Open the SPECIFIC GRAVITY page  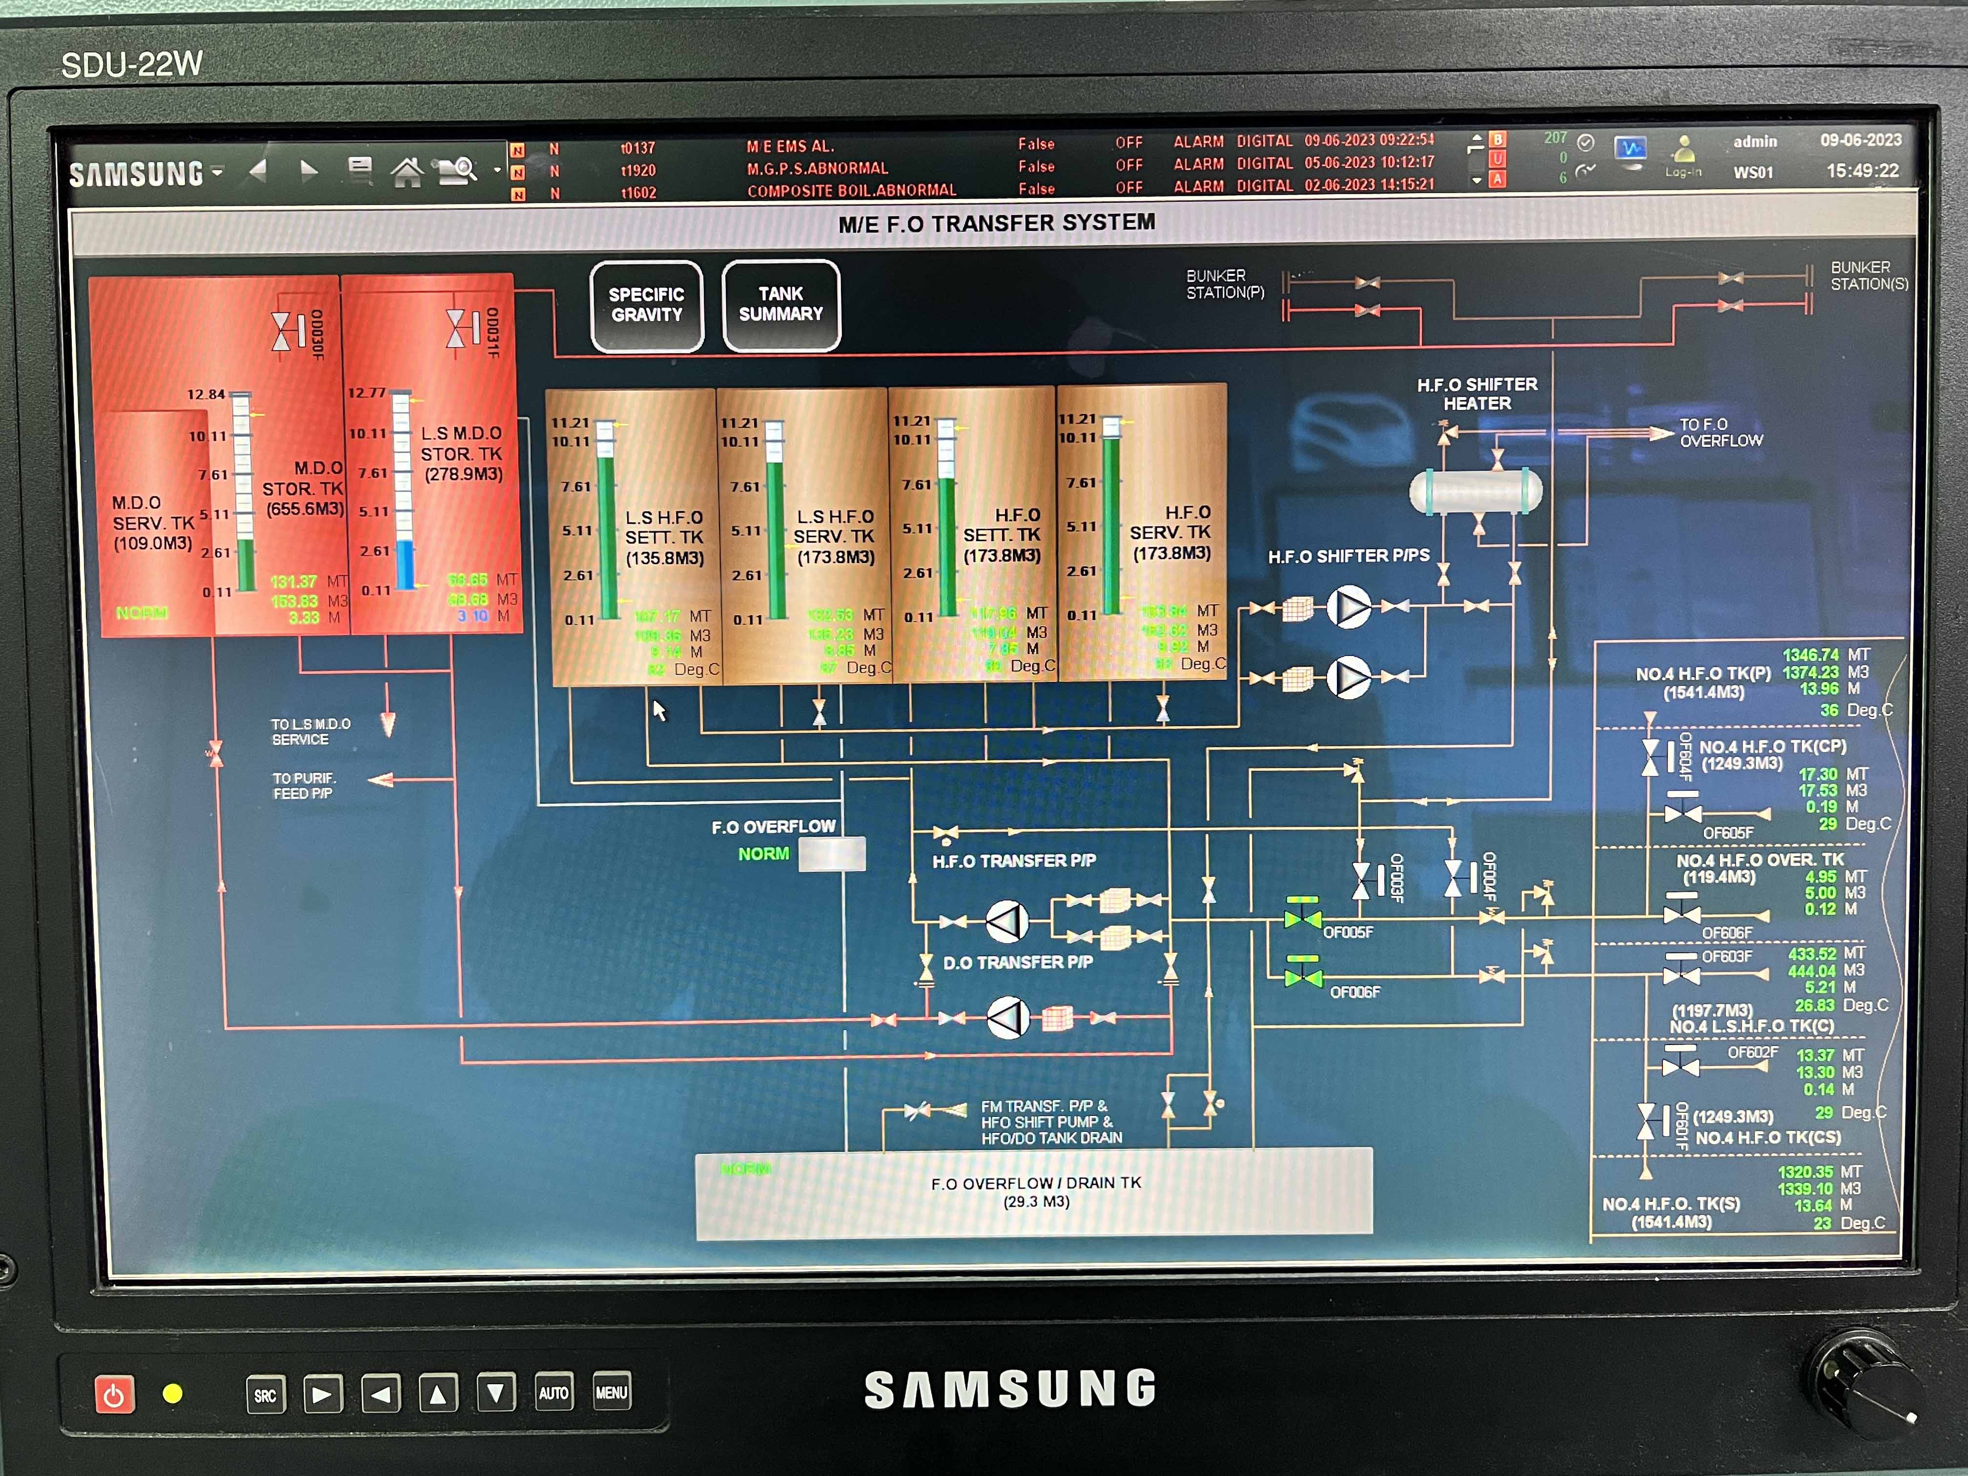(x=647, y=305)
